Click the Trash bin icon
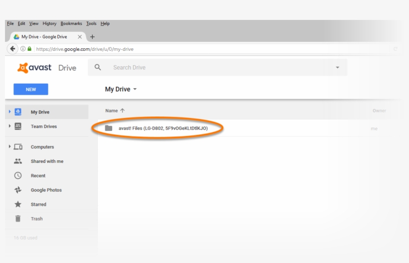 click(18, 219)
